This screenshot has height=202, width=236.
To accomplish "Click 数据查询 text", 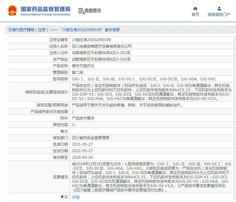I will (93, 11).
